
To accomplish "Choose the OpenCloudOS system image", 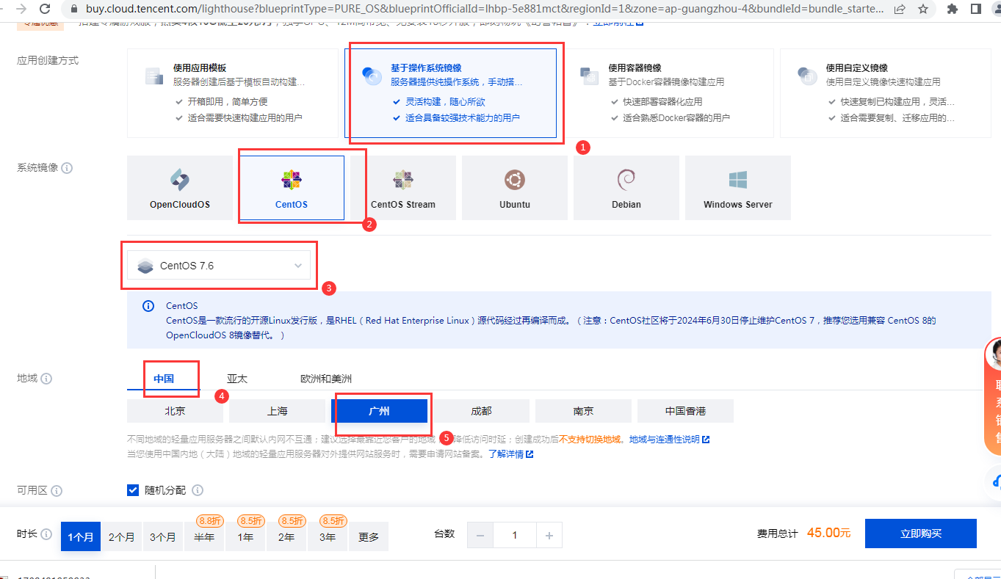I will pyautogui.click(x=180, y=188).
